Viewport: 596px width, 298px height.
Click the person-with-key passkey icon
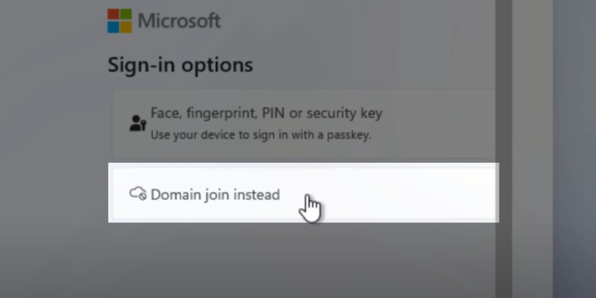[x=137, y=123]
